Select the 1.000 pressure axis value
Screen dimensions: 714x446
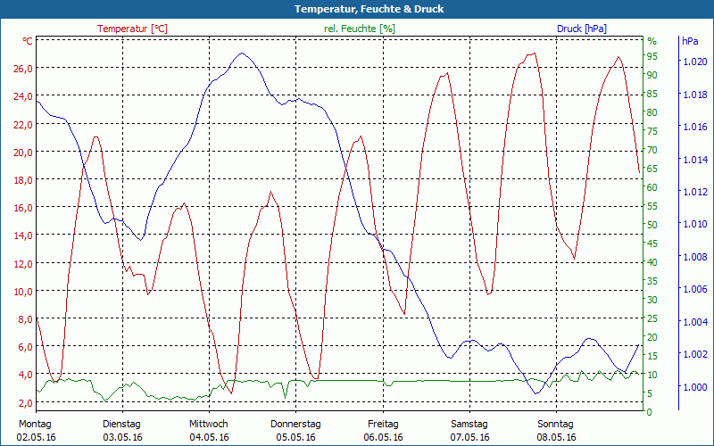(x=693, y=387)
